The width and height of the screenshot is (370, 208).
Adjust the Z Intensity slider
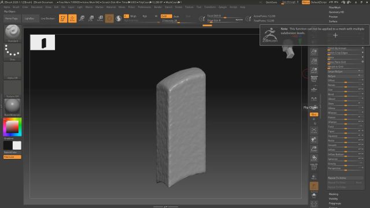coord(179,21)
